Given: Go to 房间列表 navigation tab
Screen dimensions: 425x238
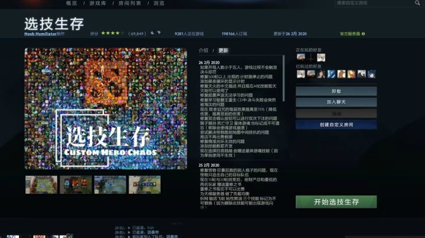Looking at the screenshot, I should 130,4.
